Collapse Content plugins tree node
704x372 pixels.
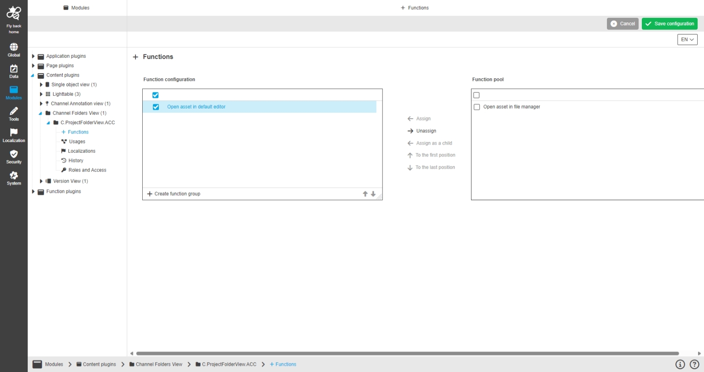click(x=32, y=76)
